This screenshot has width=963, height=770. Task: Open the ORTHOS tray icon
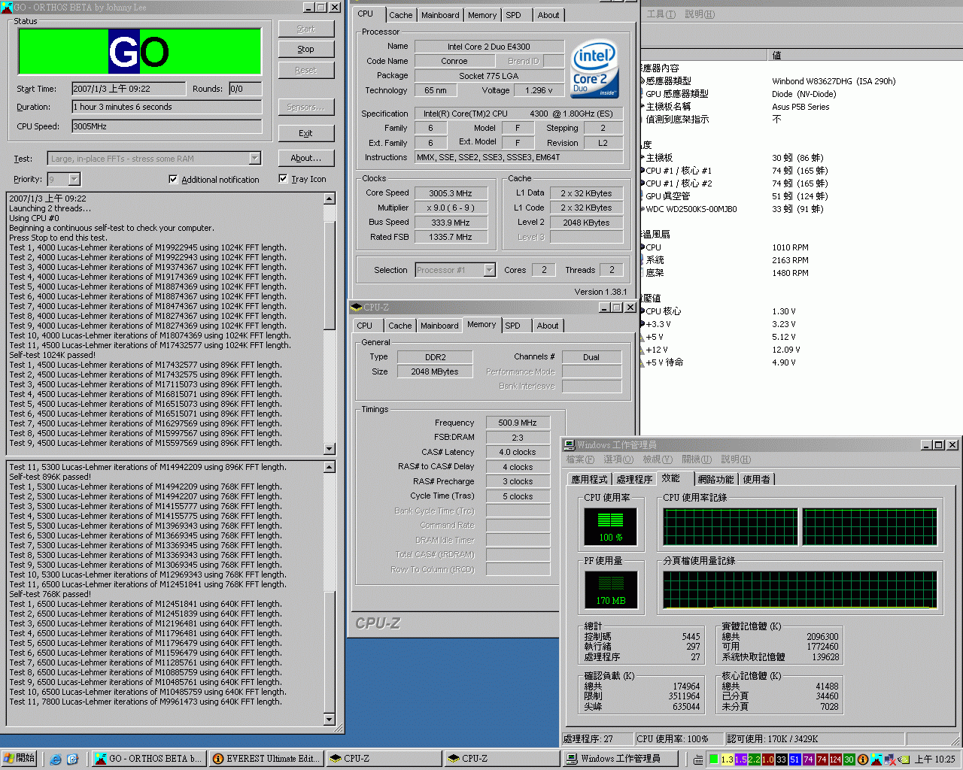(x=876, y=759)
